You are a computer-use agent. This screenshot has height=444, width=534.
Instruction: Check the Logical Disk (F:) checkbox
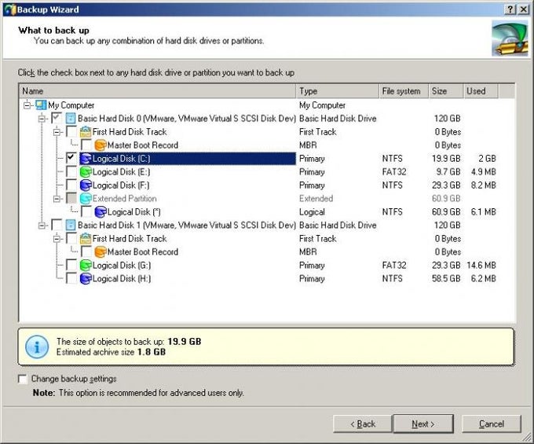[x=71, y=185]
